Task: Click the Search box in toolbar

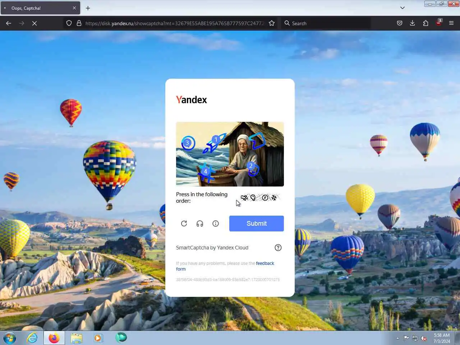Action: click(326, 23)
